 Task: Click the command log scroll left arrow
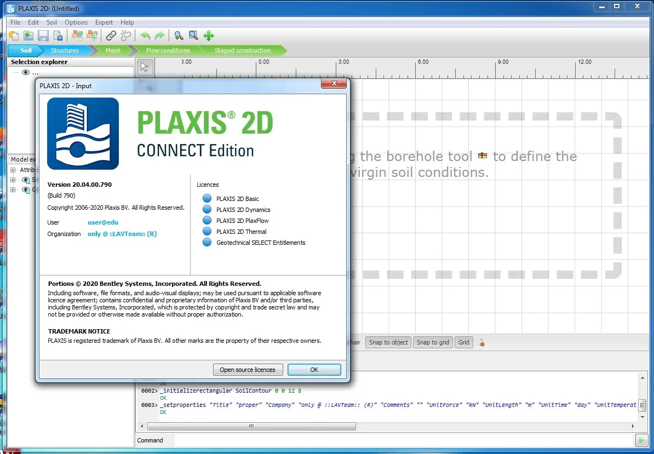click(x=142, y=426)
